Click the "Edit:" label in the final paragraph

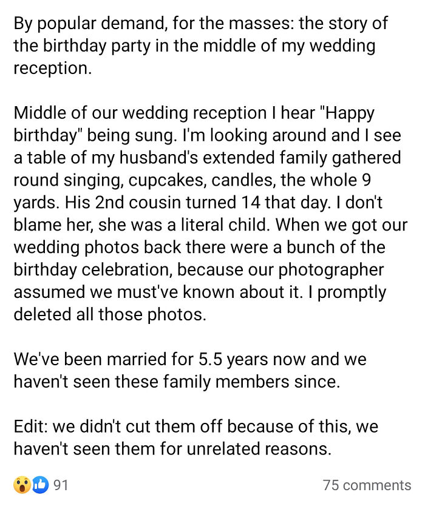32,426
